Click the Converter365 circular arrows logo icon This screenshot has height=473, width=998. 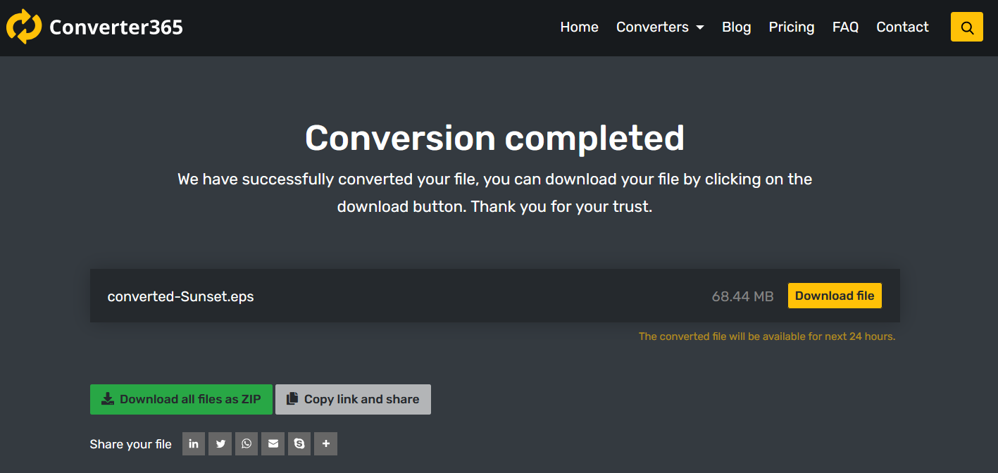(x=24, y=27)
